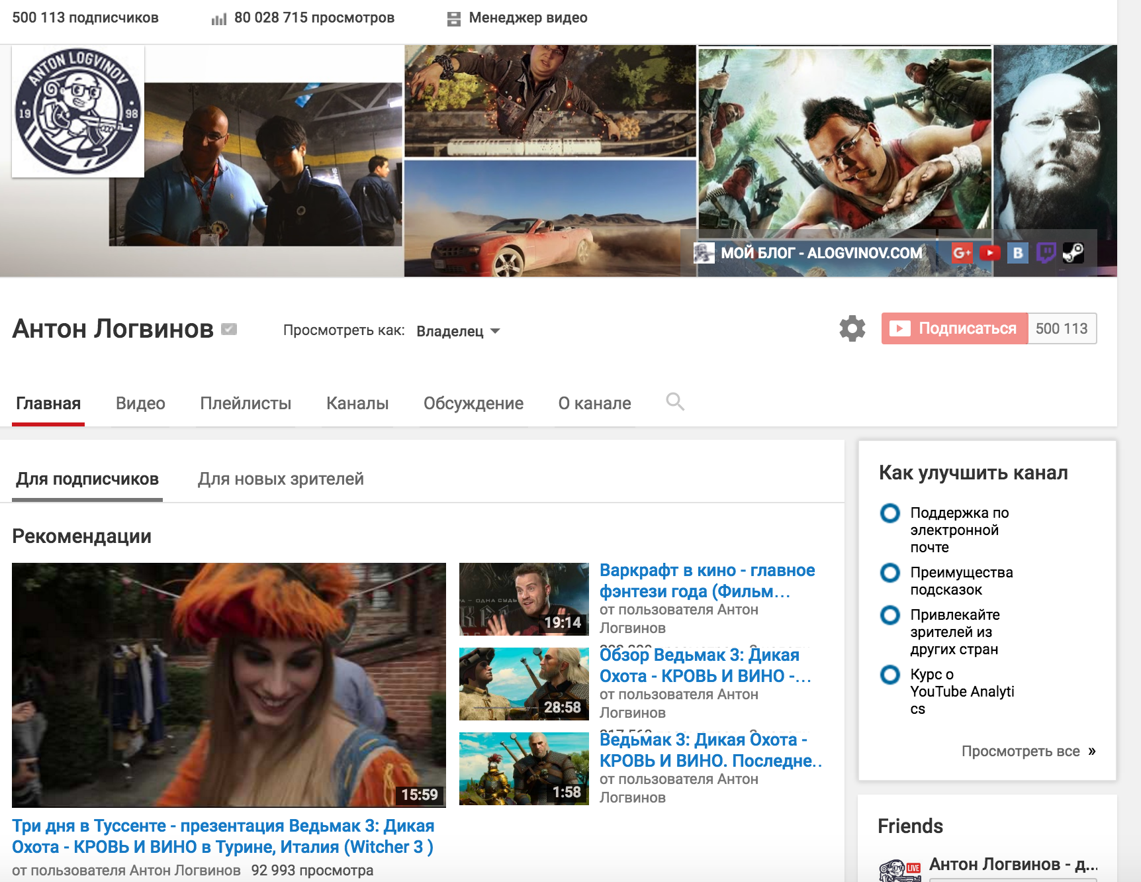Viewport: 1141px width, 882px height.
Task: Click the blog favicon next to МОЙ БЛОГ
Action: pyautogui.click(x=704, y=252)
